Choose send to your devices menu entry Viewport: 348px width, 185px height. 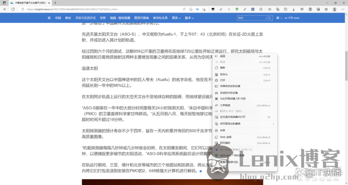(x=245, y=93)
